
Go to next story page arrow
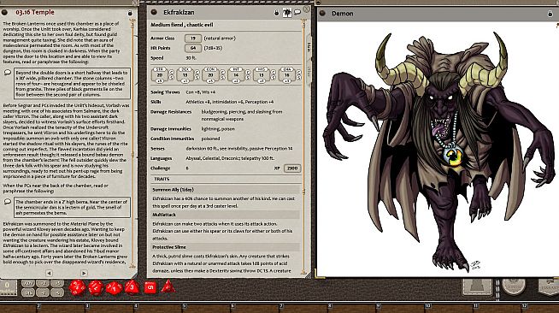coord(84,273)
